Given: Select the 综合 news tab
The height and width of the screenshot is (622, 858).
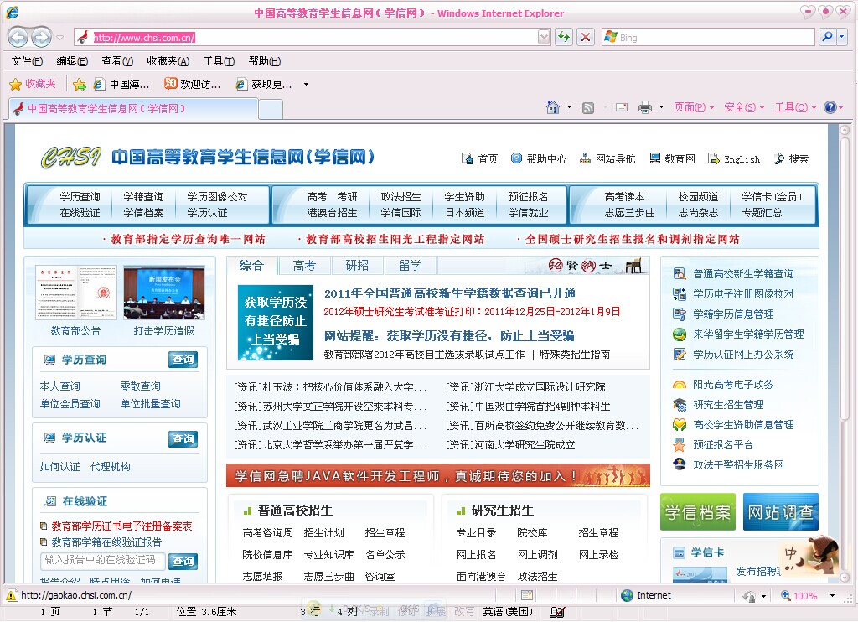Looking at the screenshot, I should tap(251, 266).
